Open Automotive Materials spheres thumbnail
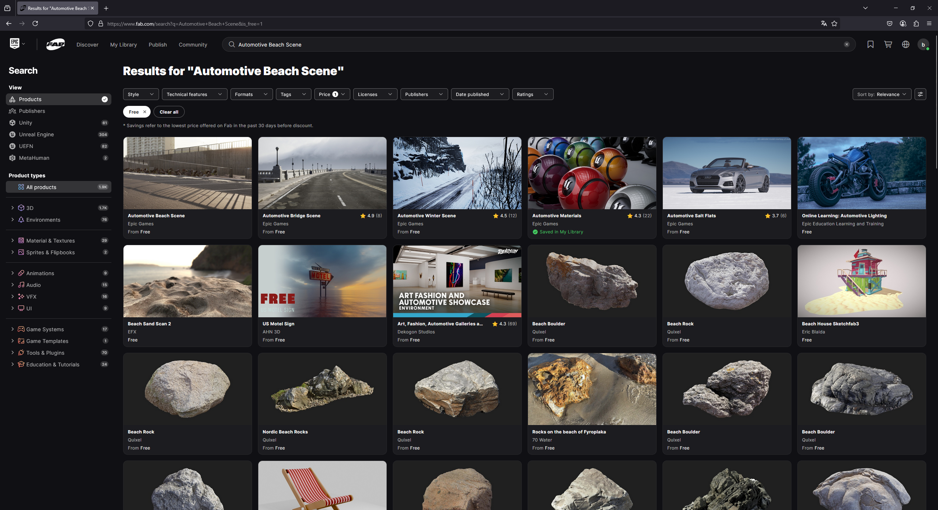The width and height of the screenshot is (938, 510). coord(592,173)
